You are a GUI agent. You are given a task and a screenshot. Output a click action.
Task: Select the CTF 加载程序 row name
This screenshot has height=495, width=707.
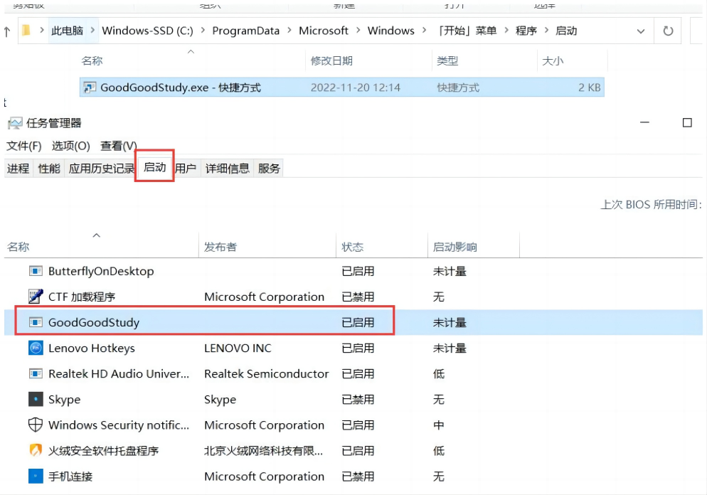[x=82, y=297]
